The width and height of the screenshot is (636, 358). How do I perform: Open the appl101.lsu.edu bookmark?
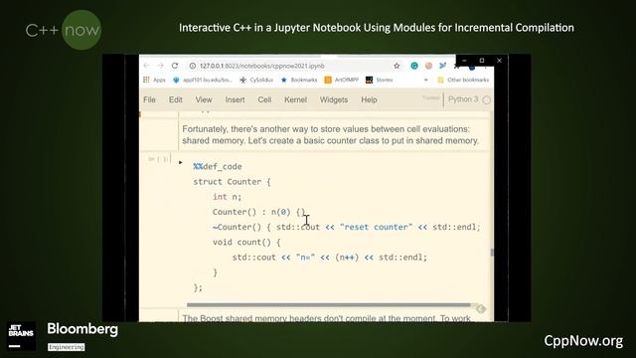(203, 80)
